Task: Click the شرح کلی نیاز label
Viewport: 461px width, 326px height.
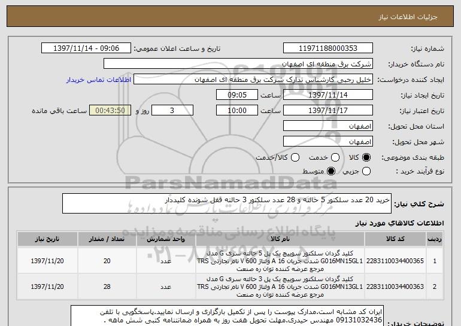Action: tap(419, 204)
